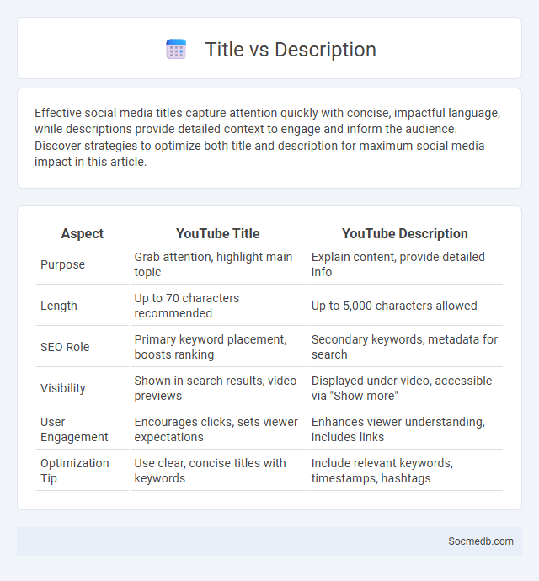
Task: Select 'Enhances viewer understanding, includes links' cell
Action: [405, 429]
